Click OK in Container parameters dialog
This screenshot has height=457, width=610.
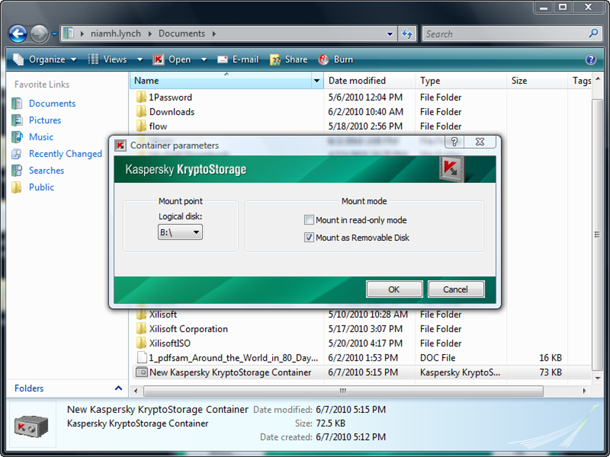pos(394,289)
